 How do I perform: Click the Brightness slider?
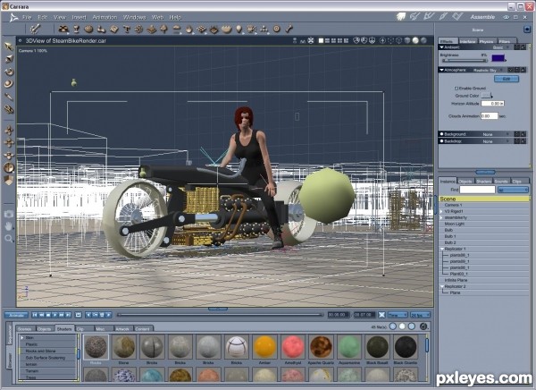[465, 61]
